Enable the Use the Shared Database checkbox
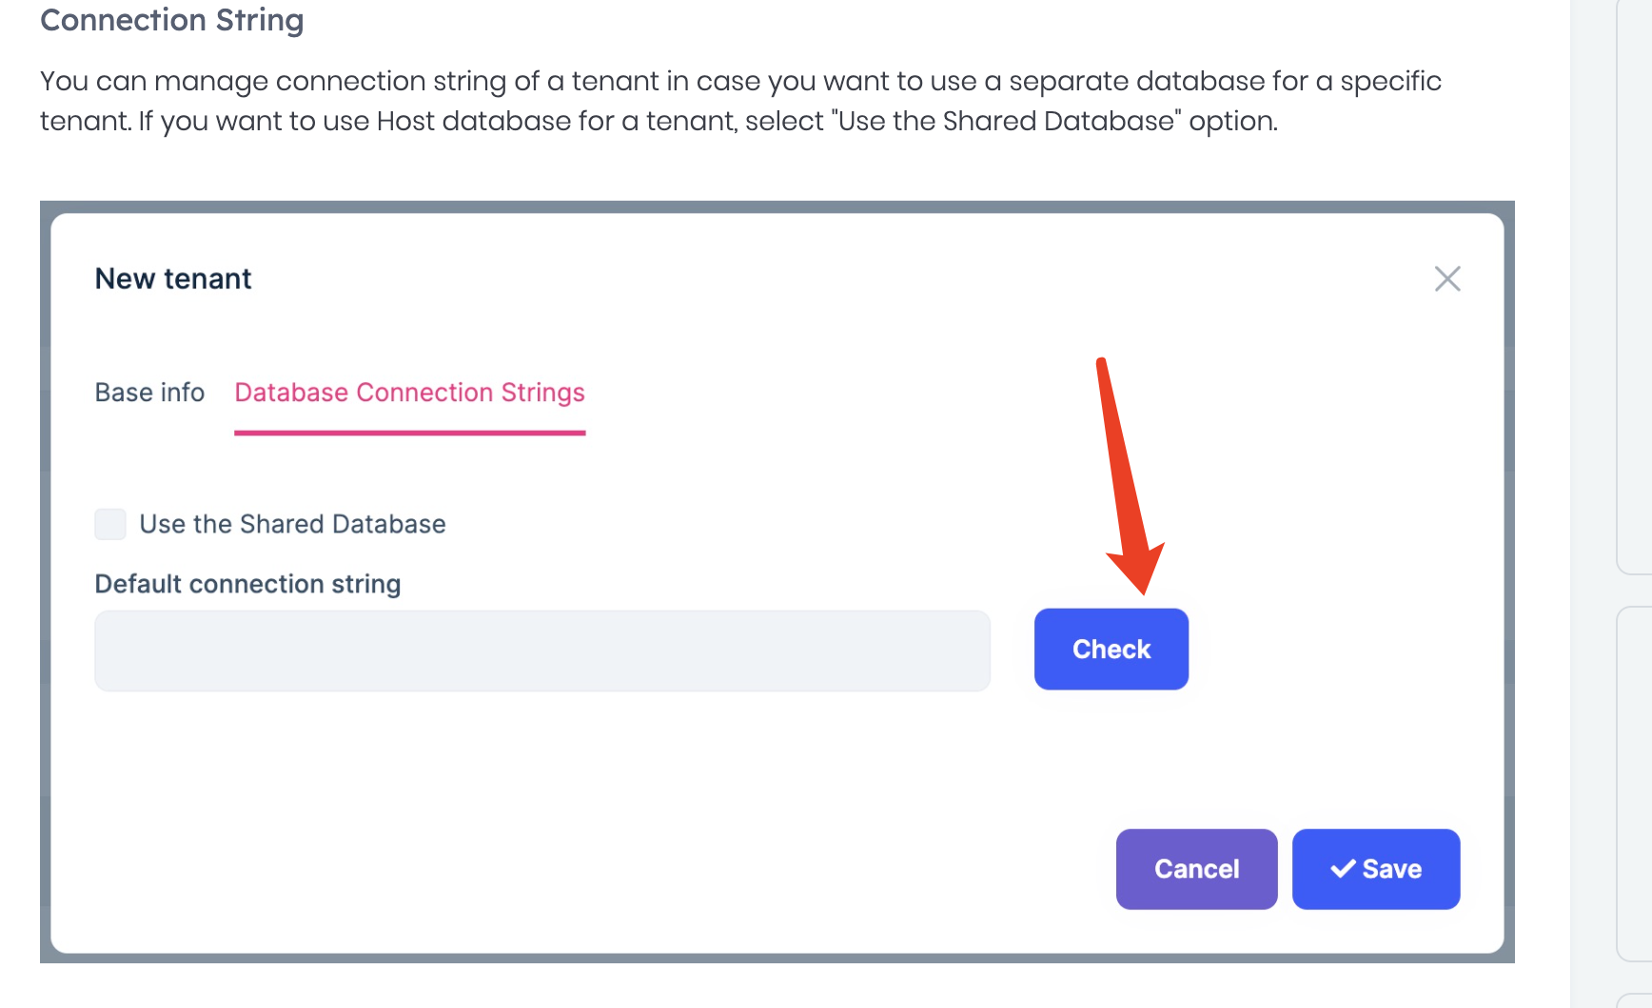Screen dimensions: 1652x1008 [110, 524]
